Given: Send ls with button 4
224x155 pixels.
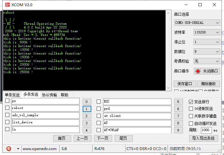Looking at the screenshot, I should pos(87,130).
